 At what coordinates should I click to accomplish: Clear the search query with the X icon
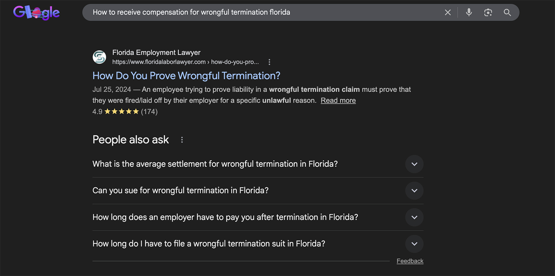click(x=448, y=12)
